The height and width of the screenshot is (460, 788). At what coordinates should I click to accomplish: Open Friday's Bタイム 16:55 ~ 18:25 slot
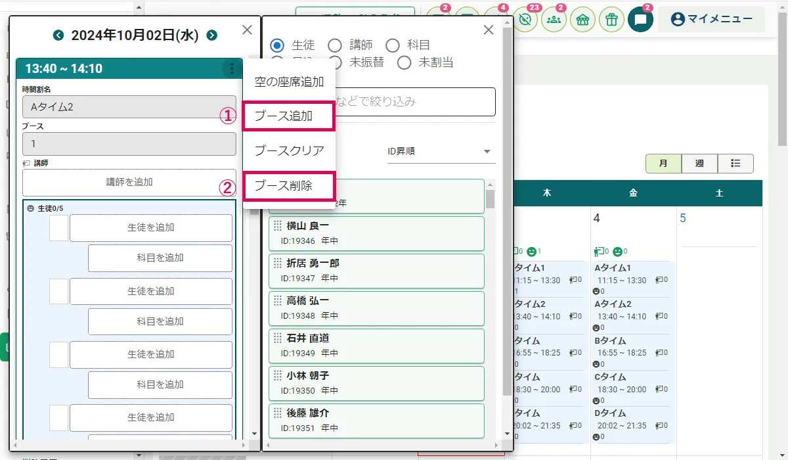point(633,352)
